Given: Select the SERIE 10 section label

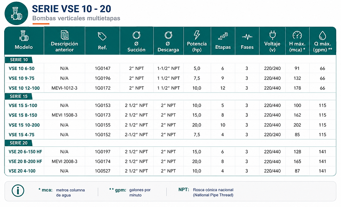Looking at the screenshot, I should pos(19,60).
